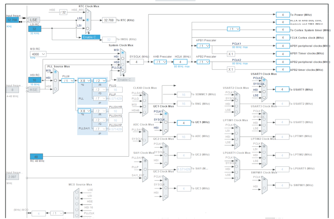This screenshot has width=334, height=219.
Task: Open the AHB Prescaler dropdown
Action: point(160,62)
